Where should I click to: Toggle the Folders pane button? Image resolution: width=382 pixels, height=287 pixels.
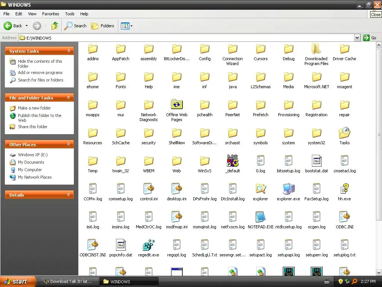[103, 26]
